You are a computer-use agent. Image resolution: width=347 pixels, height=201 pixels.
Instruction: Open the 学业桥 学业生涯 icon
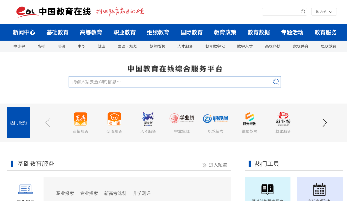(x=182, y=118)
